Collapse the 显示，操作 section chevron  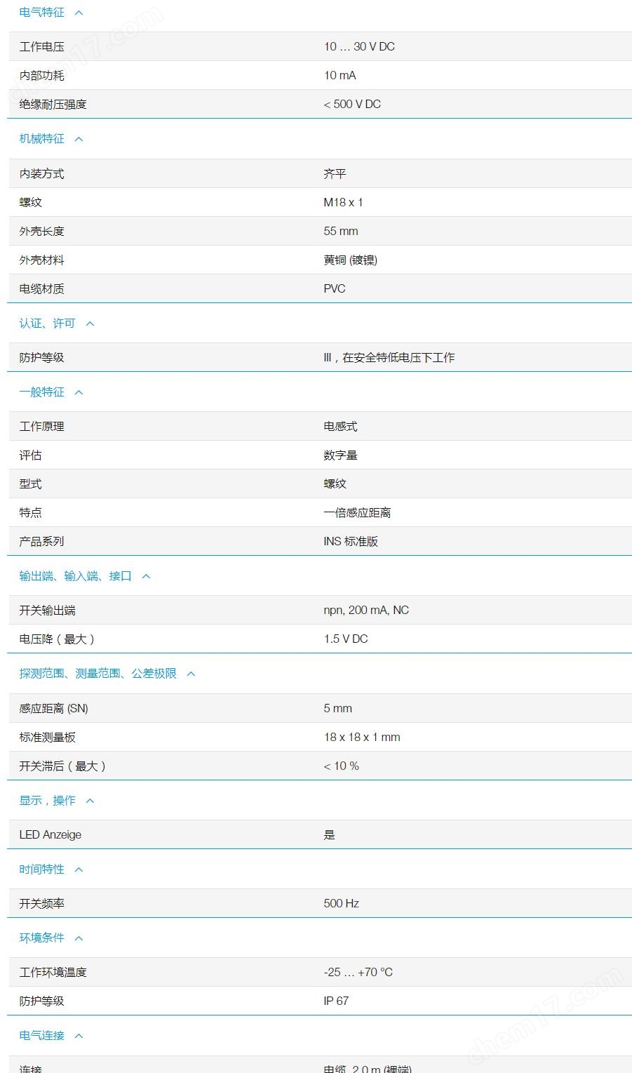tap(90, 801)
